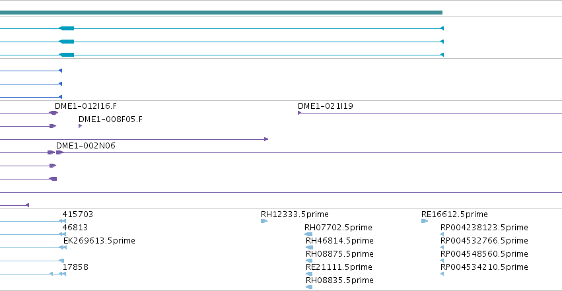Select the EK269613.5prime EST label
Screen dimensions: 562x291
click(x=99, y=241)
